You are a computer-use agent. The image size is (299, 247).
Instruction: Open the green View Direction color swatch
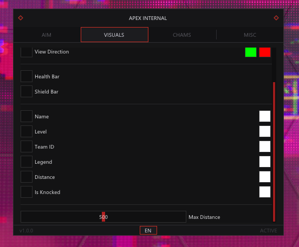pyautogui.click(x=251, y=52)
